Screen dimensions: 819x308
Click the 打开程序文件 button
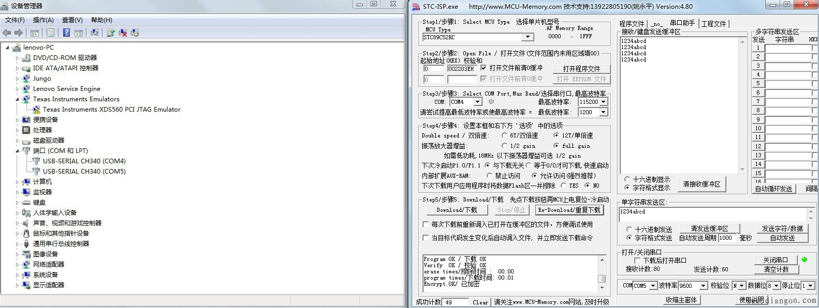coord(581,69)
